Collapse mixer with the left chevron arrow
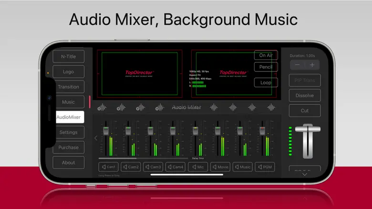Image resolution: width=372 pixels, height=209 pixels. tap(96, 138)
